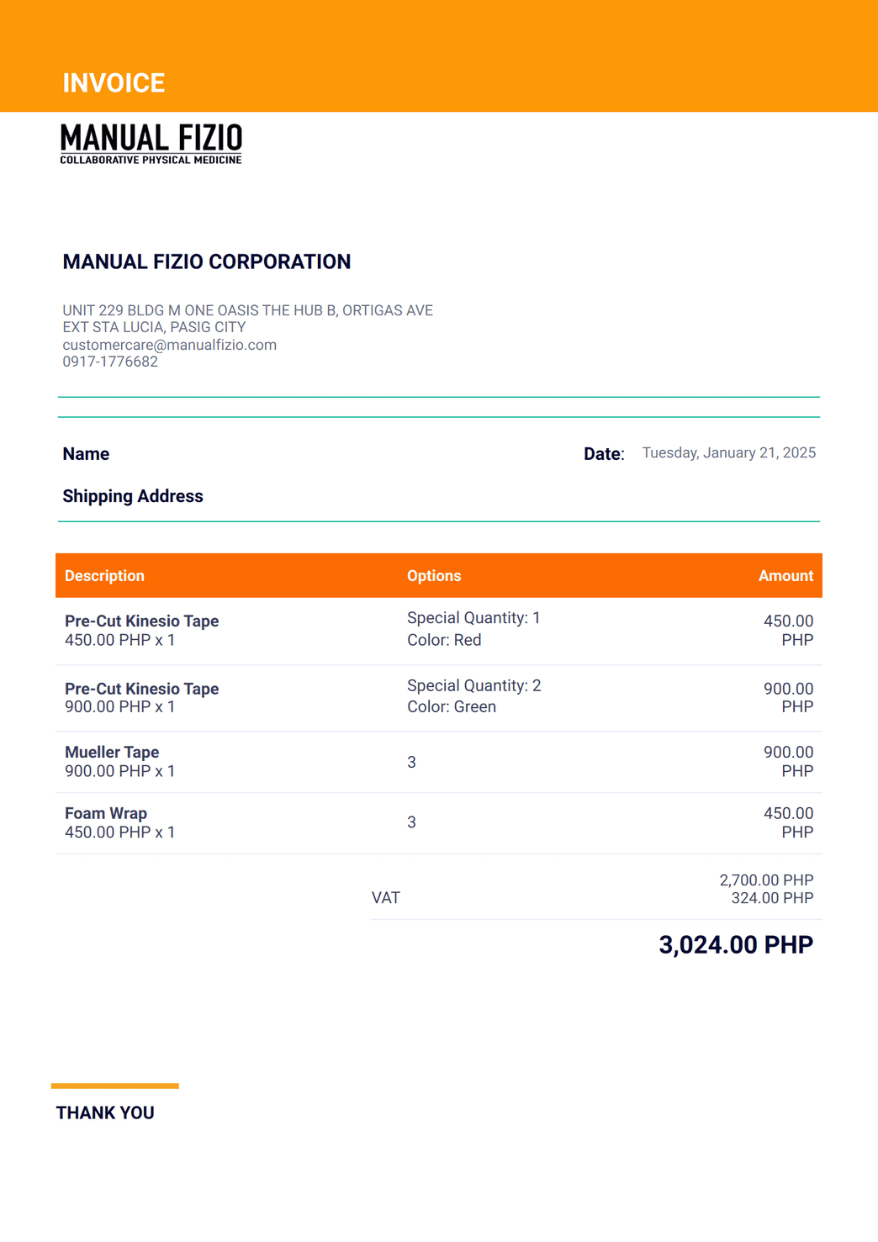The height and width of the screenshot is (1242, 878).
Task: Click Color: Green option text
Action: (452, 707)
